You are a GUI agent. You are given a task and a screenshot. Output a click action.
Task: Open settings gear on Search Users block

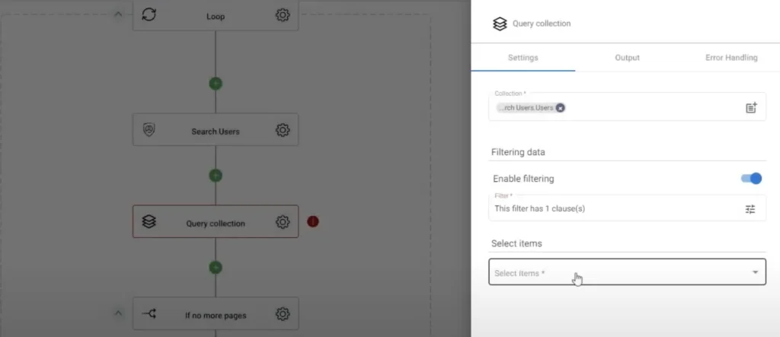point(283,130)
